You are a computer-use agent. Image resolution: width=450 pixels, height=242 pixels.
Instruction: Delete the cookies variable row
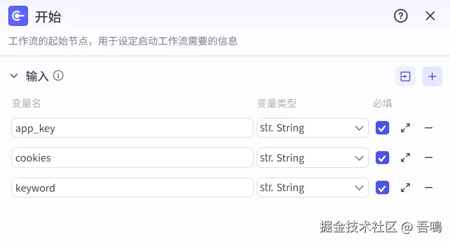tap(429, 158)
